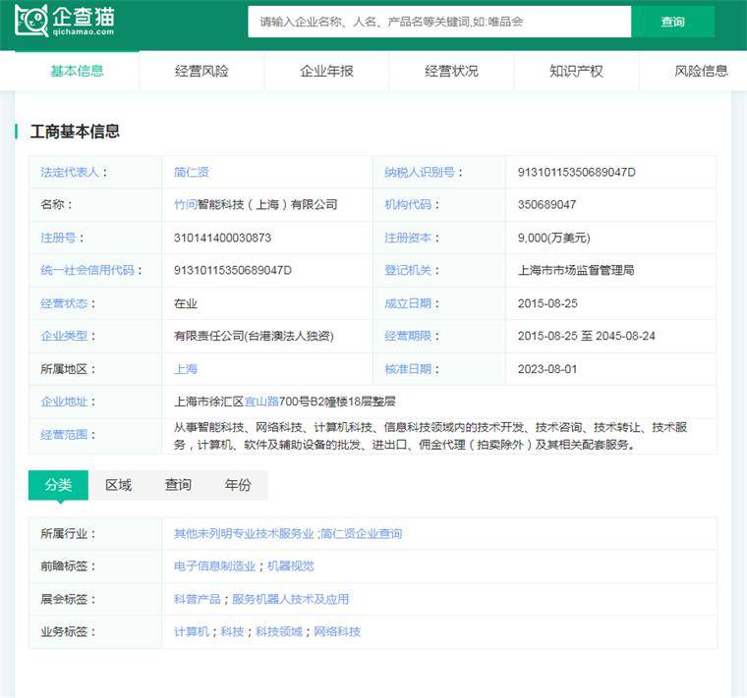Click the 电子信息制造业 tag
The width and height of the screenshot is (747, 698).
215,565
